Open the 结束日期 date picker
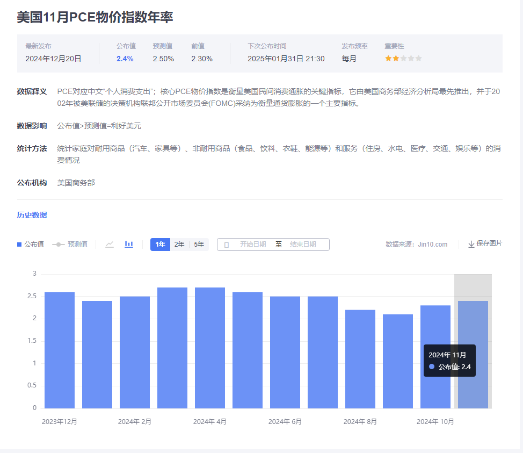Image resolution: width=523 pixels, height=453 pixels. pos(303,245)
